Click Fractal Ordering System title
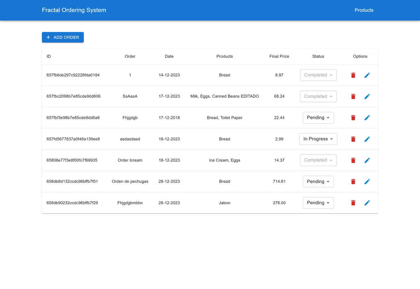The image size is (420, 289). point(74,10)
